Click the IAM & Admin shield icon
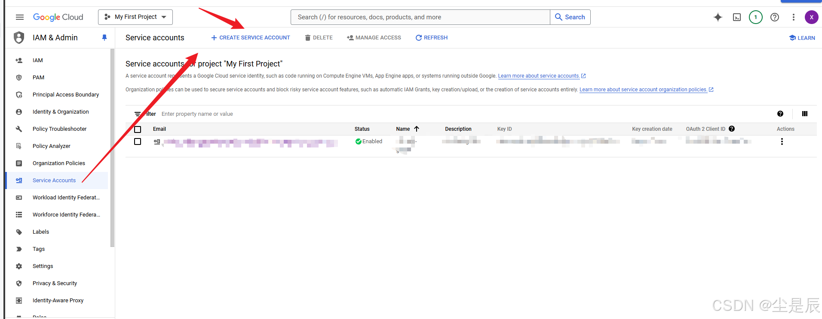The image size is (822, 319). [x=19, y=38]
